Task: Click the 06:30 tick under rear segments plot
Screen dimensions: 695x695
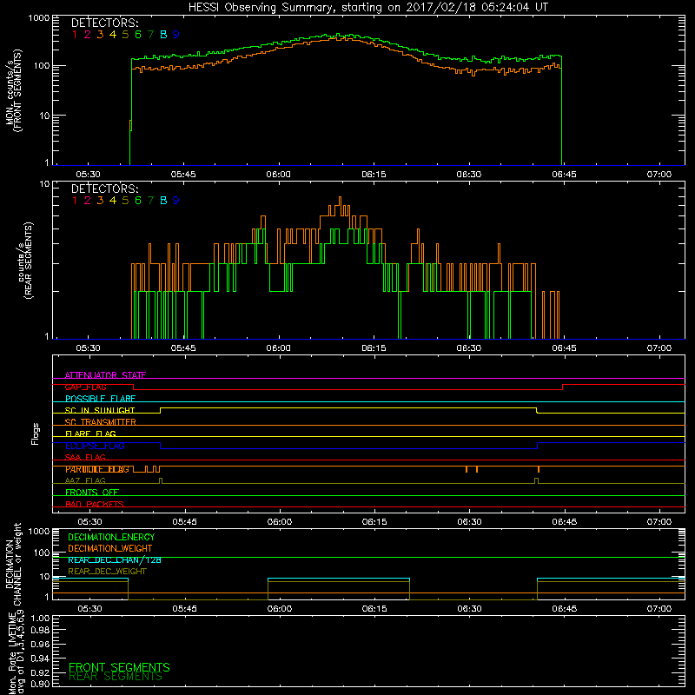Action: pos(469,348)
